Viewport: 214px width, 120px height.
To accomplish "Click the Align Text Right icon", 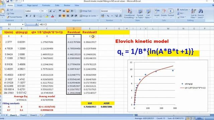I will pos(68,16).
